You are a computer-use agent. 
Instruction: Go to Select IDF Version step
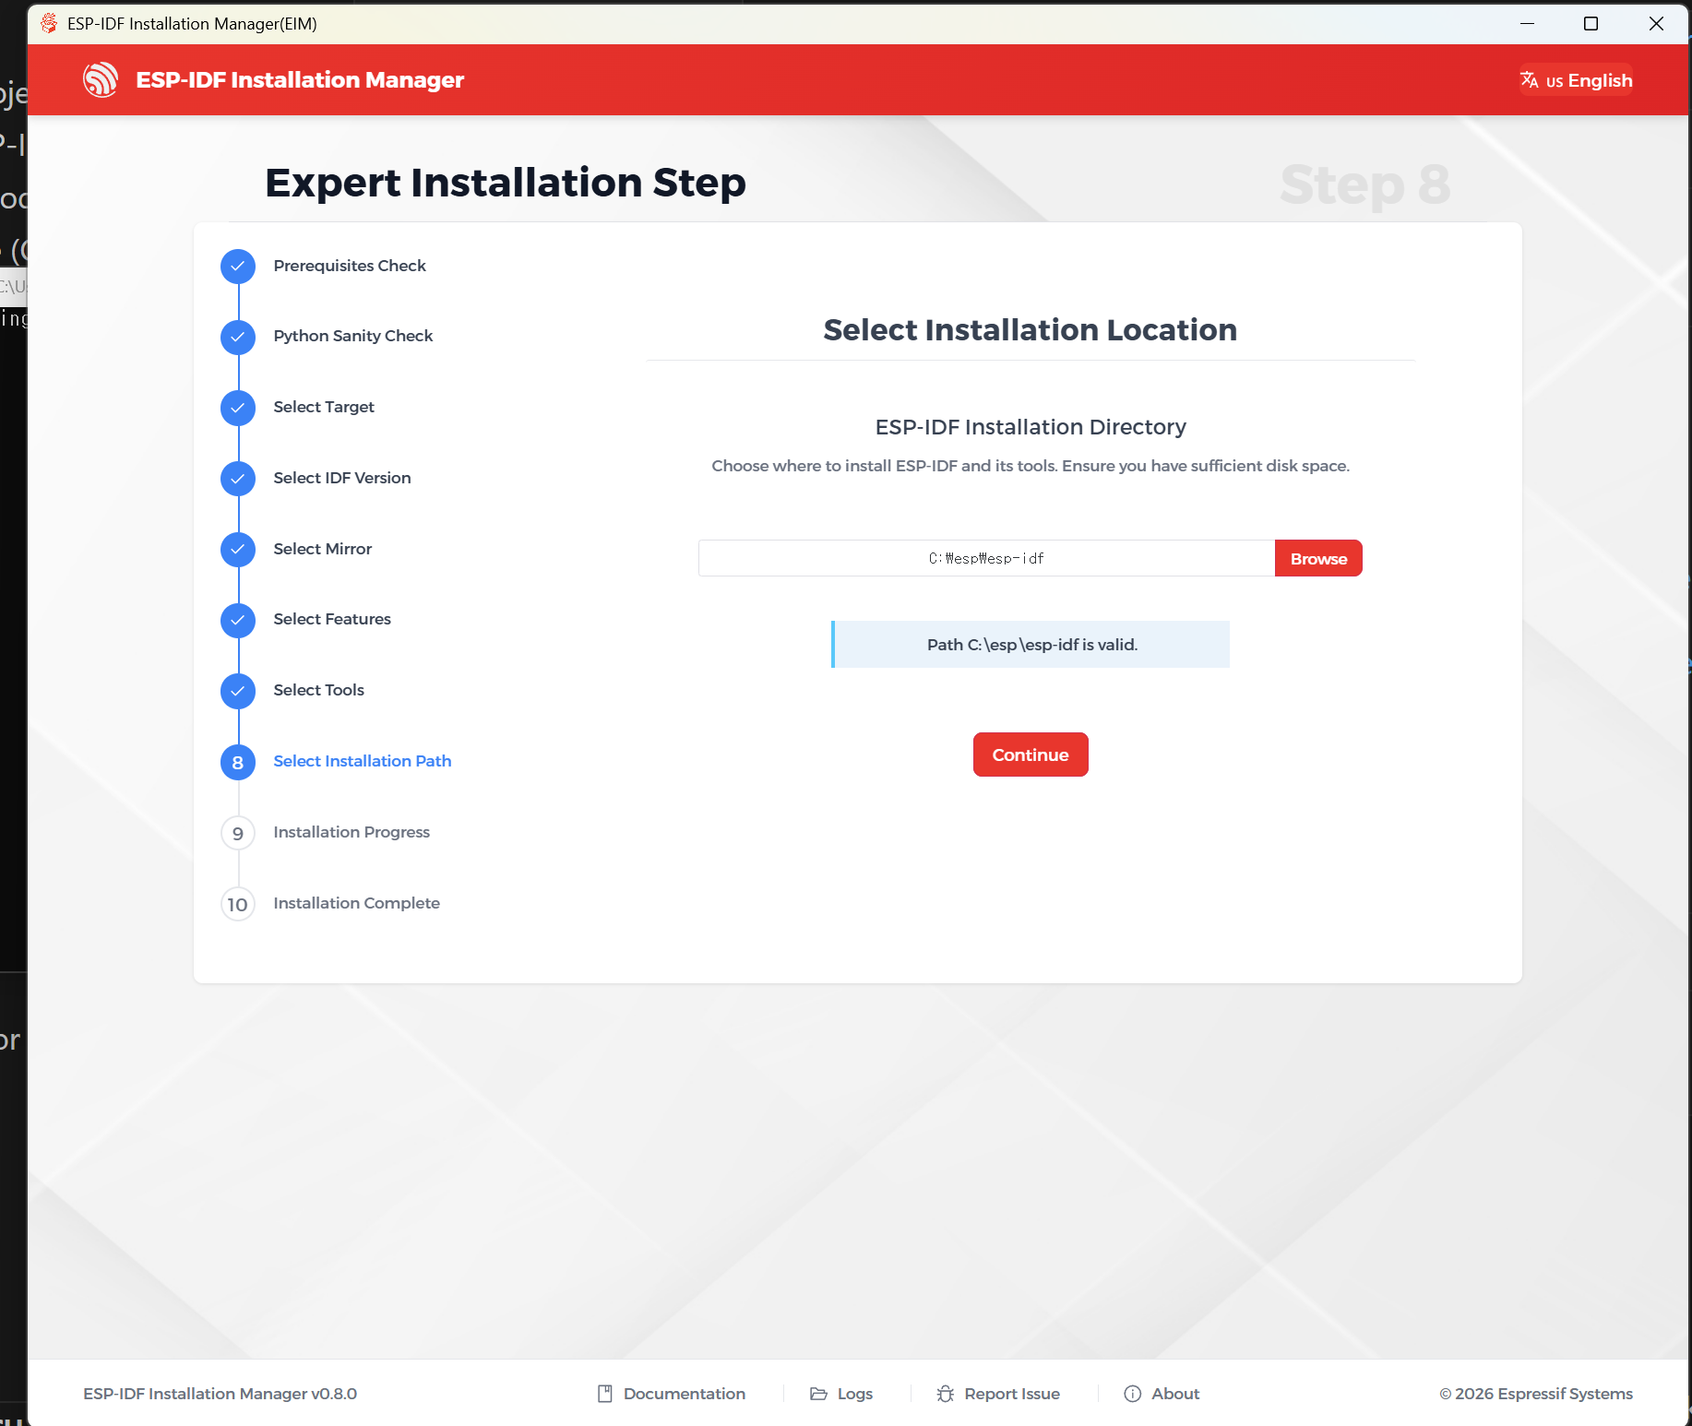[x=342, y=478]
